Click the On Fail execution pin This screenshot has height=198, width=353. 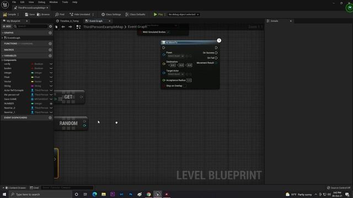[216, 58]
